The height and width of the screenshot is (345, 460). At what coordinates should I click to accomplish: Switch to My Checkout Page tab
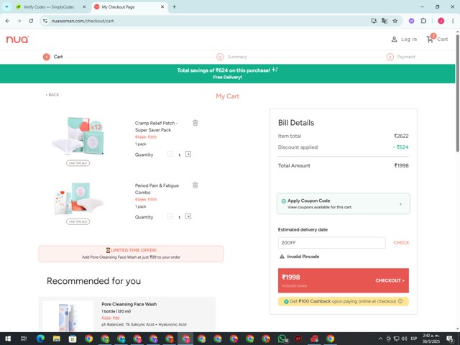[129, 6]
